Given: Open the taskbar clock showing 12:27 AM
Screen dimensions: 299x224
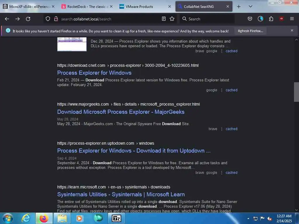Looking at the screenshot, I should click(x=284, y=218).
